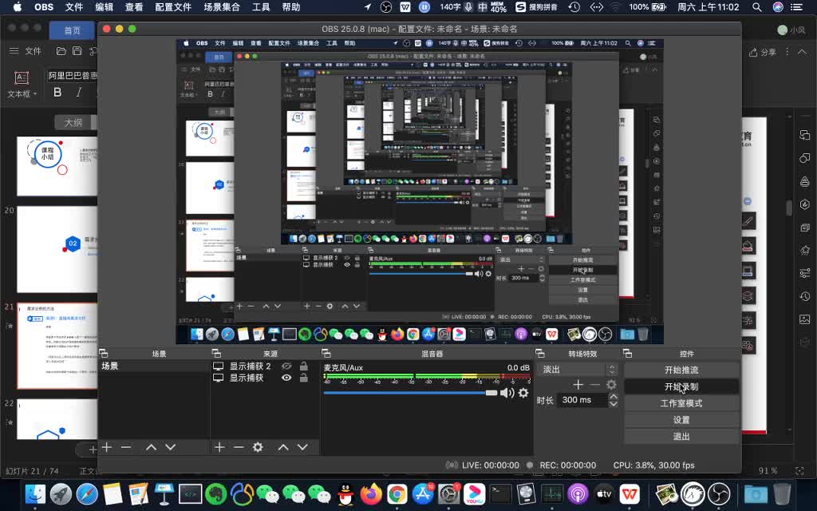This screenshot has height=511, width=817.
Task: Pop out the 场景 dock panel icon
Action: pyautogui.click(x=103, y=354)
